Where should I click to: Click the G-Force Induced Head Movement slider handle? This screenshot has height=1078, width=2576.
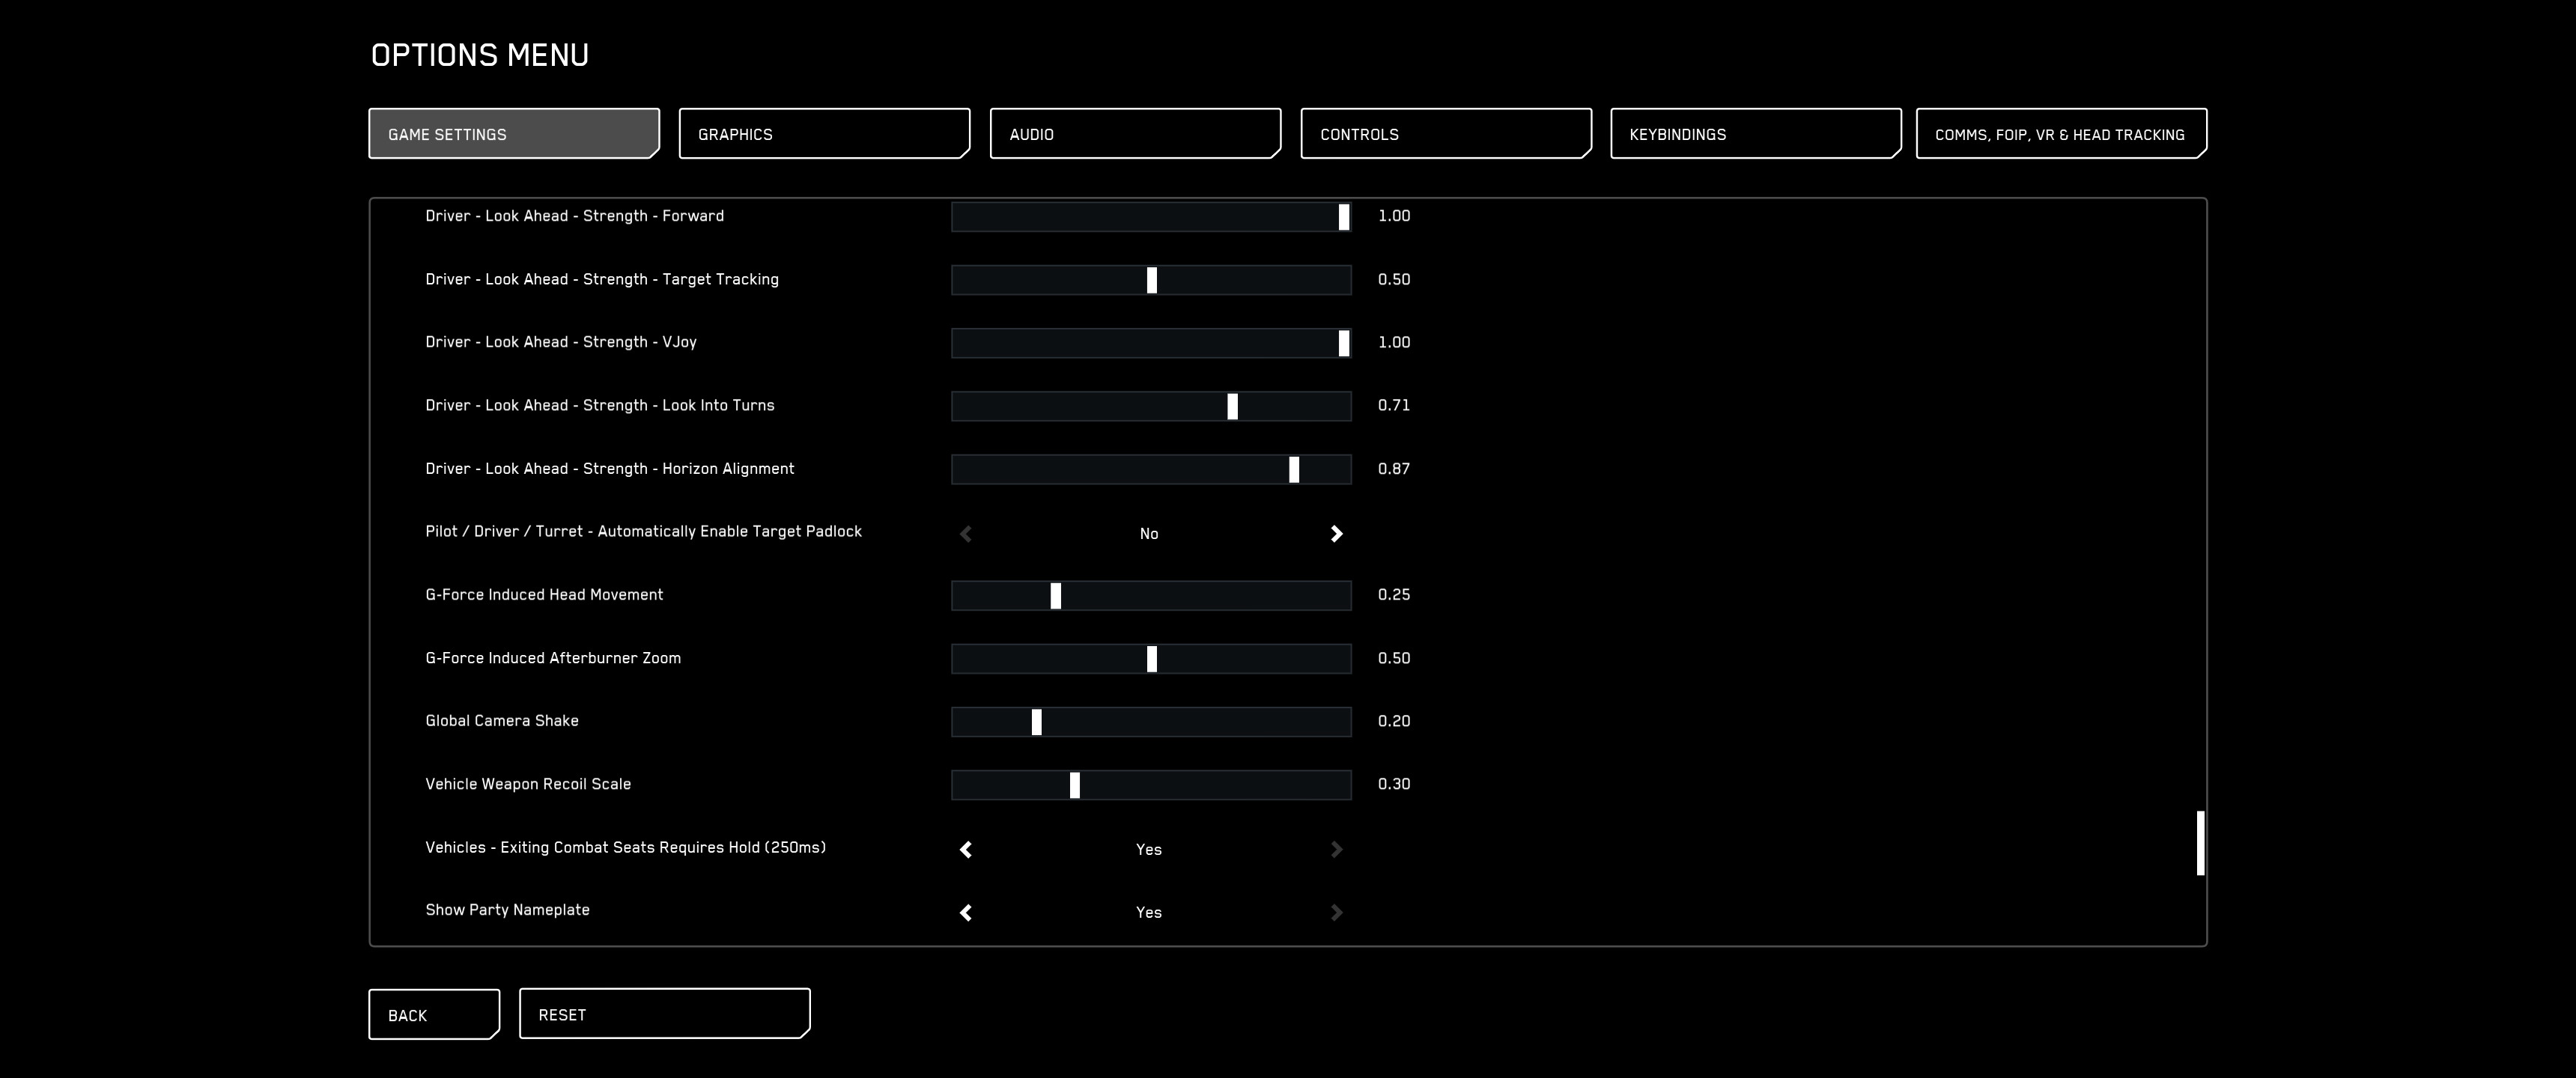pyautogui.click(x=1056, y=596)
